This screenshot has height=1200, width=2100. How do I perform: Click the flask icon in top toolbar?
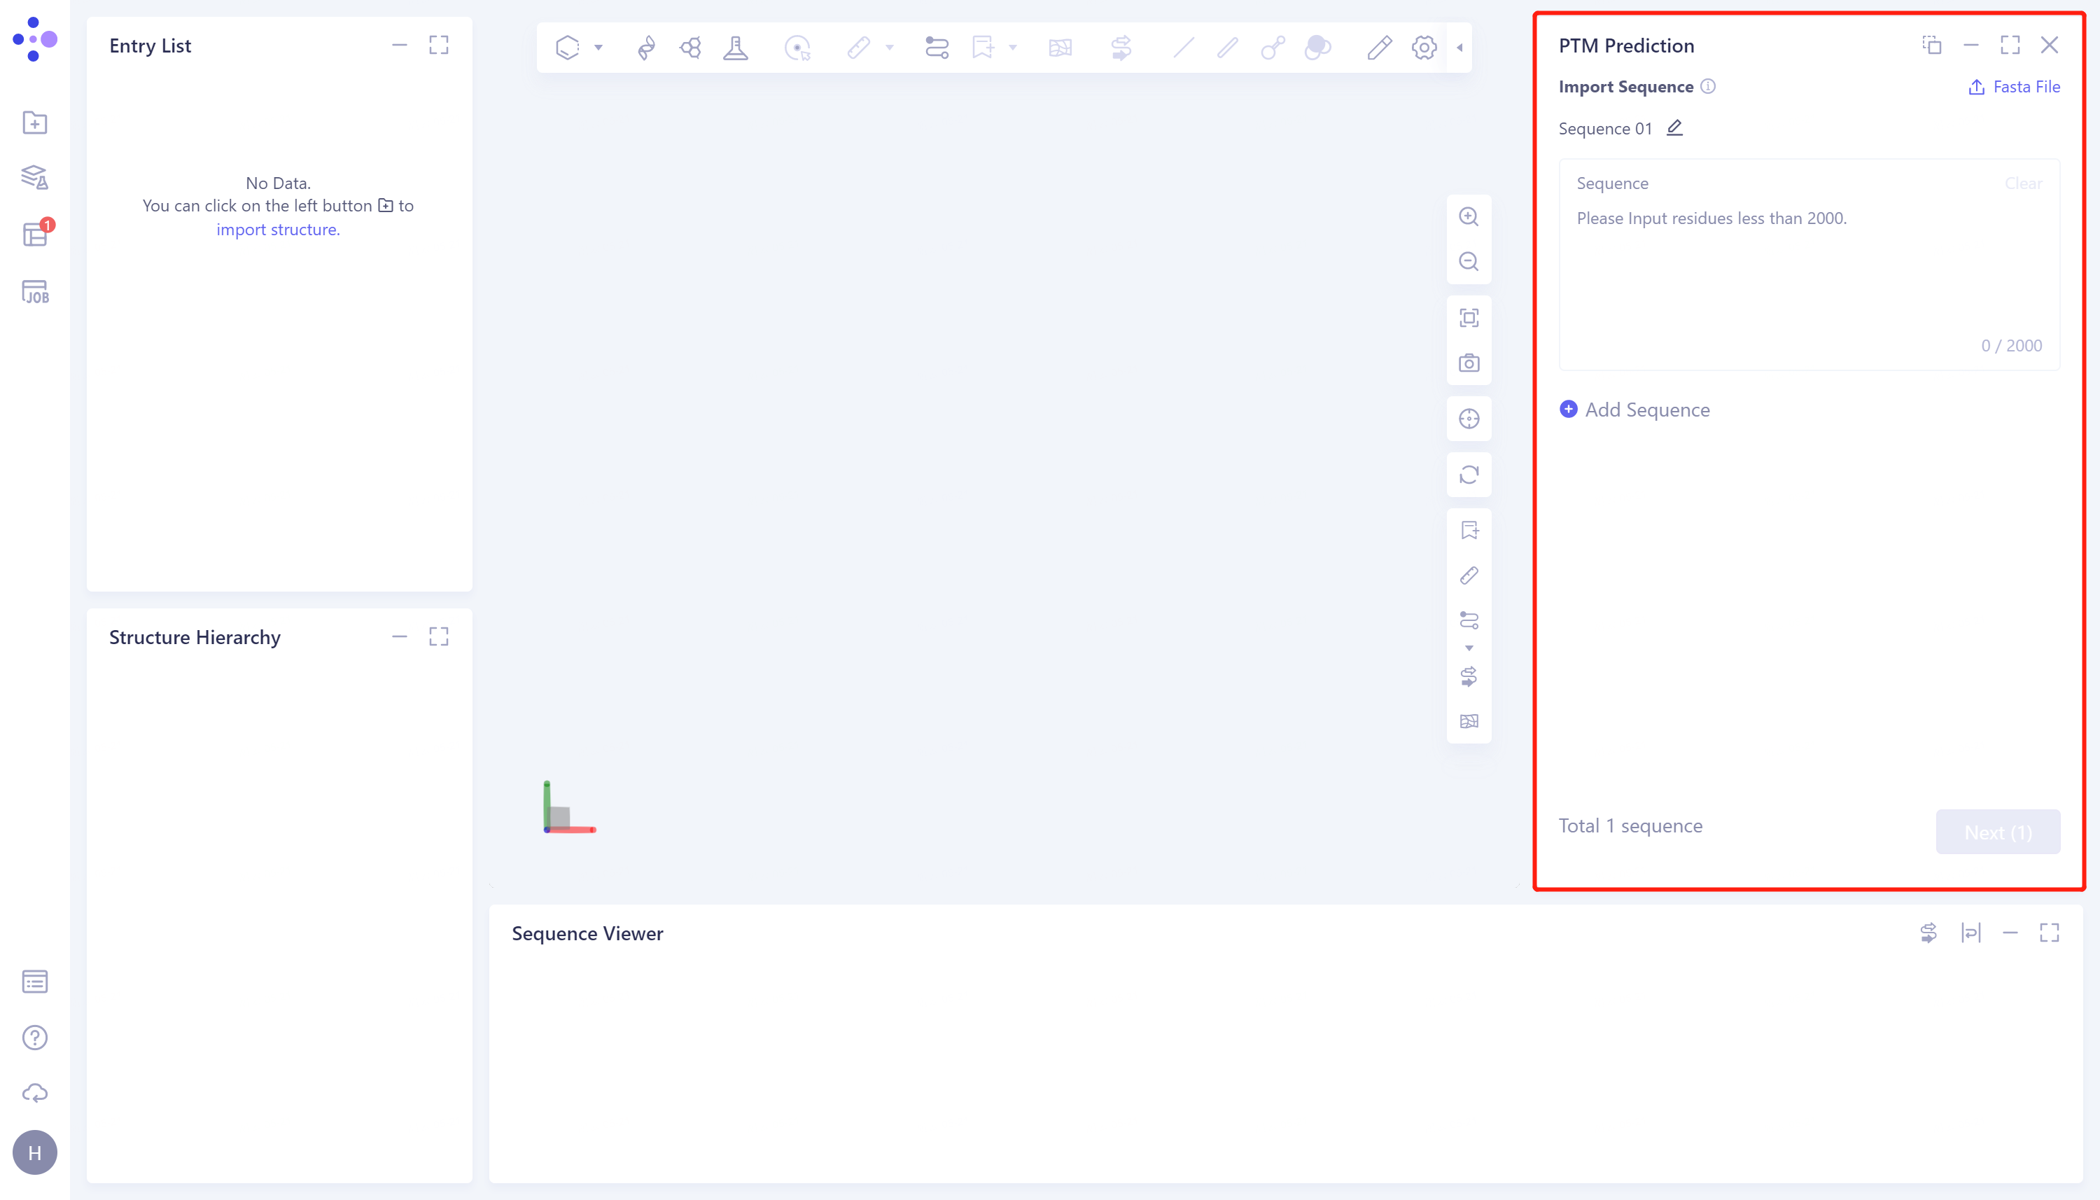point(735,48)
